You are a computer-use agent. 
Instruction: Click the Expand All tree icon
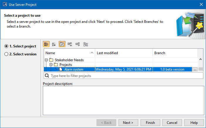(70, 44)
